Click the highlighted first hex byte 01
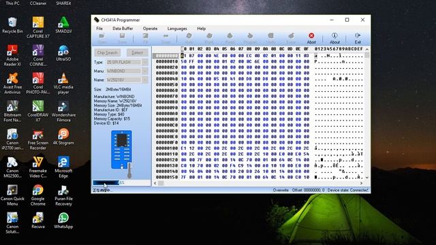The image size is (436, 245). click(x=183, y=56)
